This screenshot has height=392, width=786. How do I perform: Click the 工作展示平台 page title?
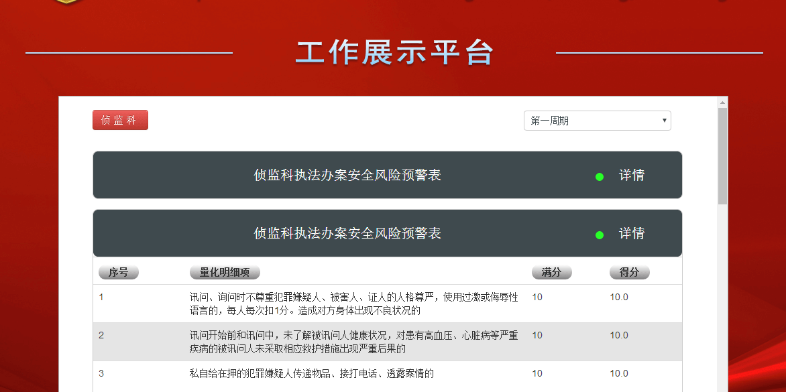394,53
